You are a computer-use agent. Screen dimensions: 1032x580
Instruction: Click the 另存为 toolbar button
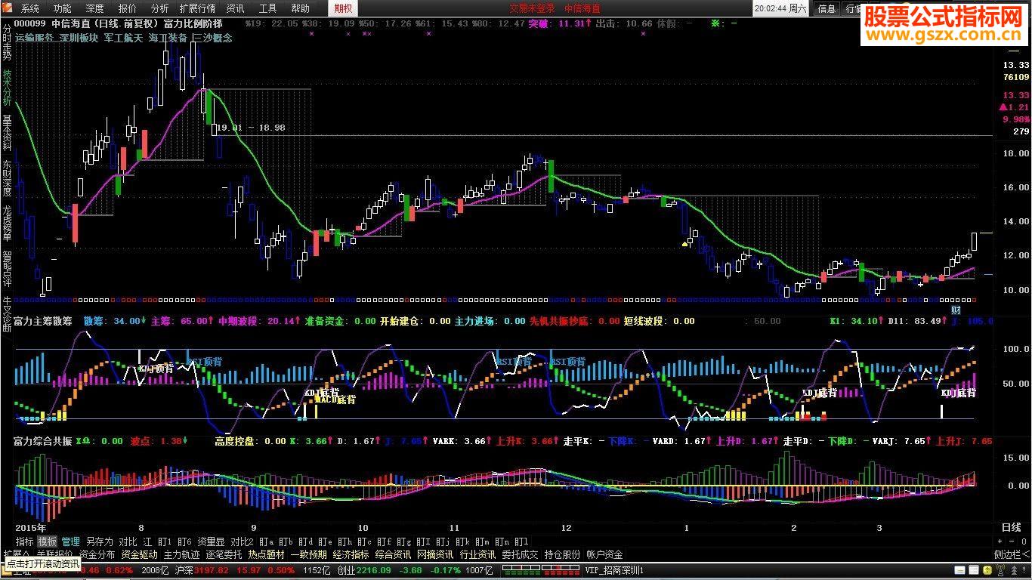click(x=99, y=541)
